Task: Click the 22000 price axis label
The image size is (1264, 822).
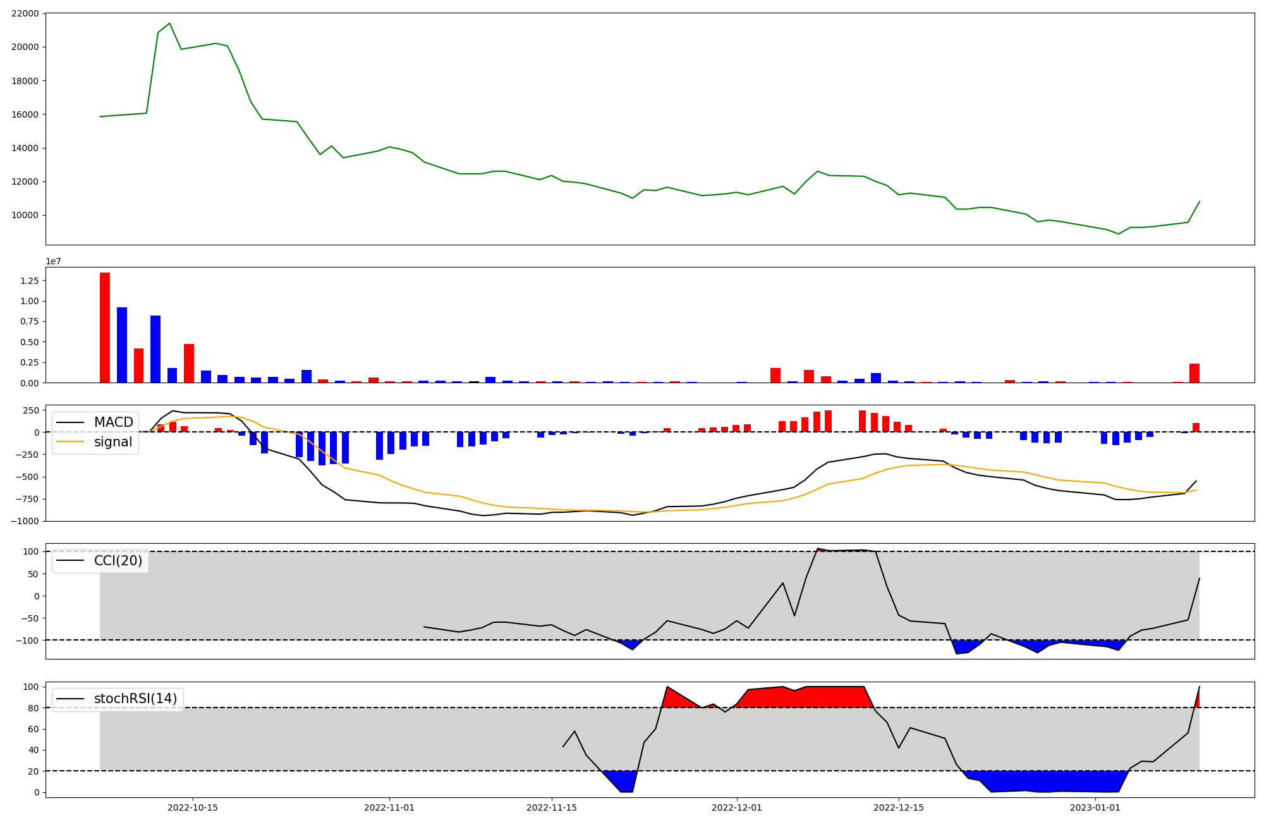Action: (25, 13)
